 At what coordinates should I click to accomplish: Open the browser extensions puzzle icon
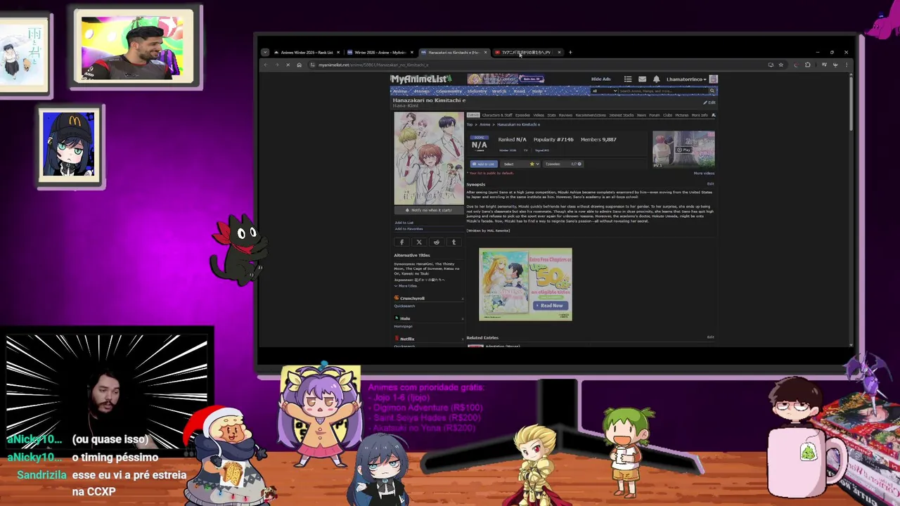[x=807, y=65]
